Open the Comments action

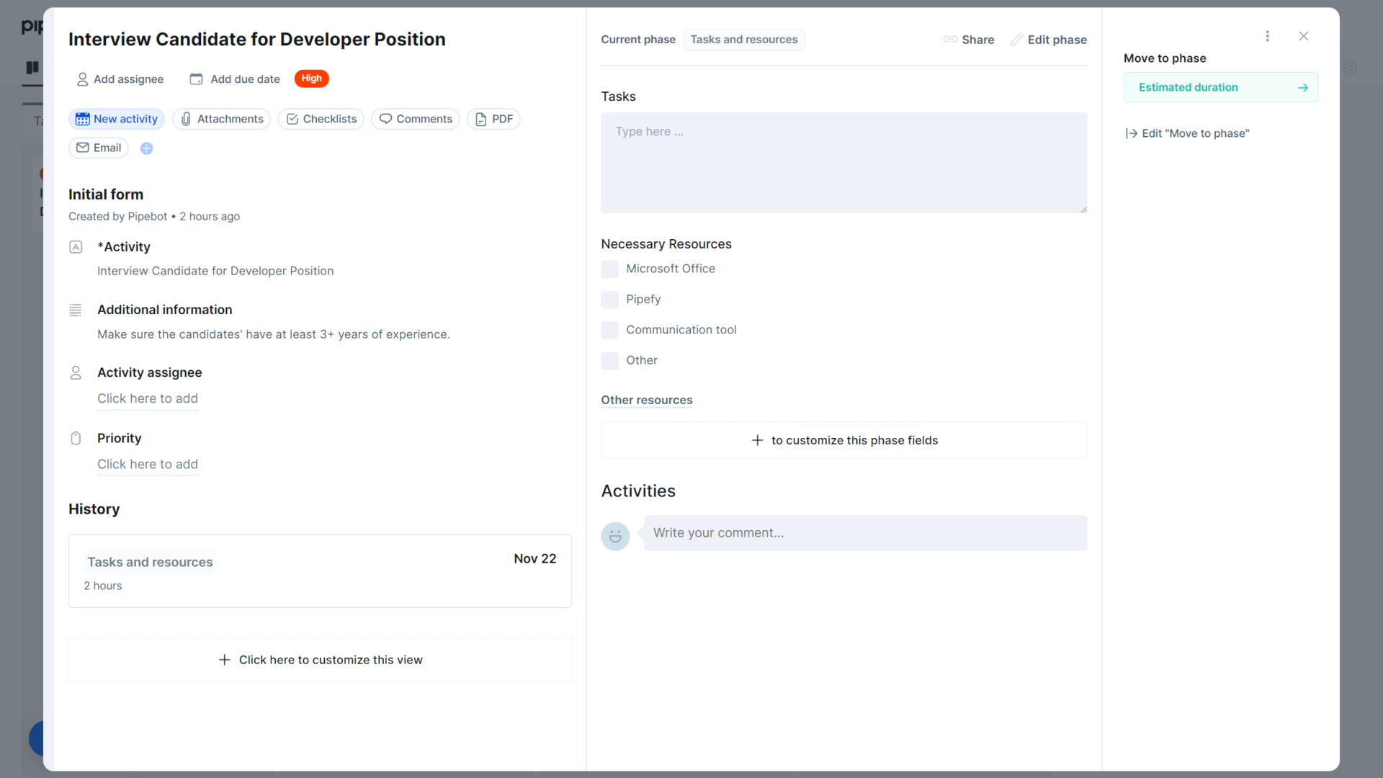(x=415, y=119)
